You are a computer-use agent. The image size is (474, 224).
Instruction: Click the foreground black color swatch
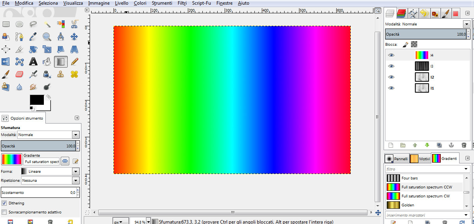(x=37, y=100)
